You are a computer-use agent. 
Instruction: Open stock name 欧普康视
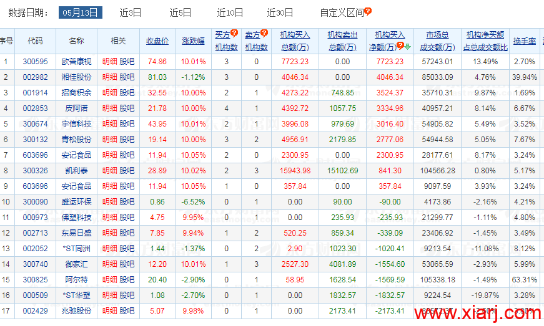76,62
